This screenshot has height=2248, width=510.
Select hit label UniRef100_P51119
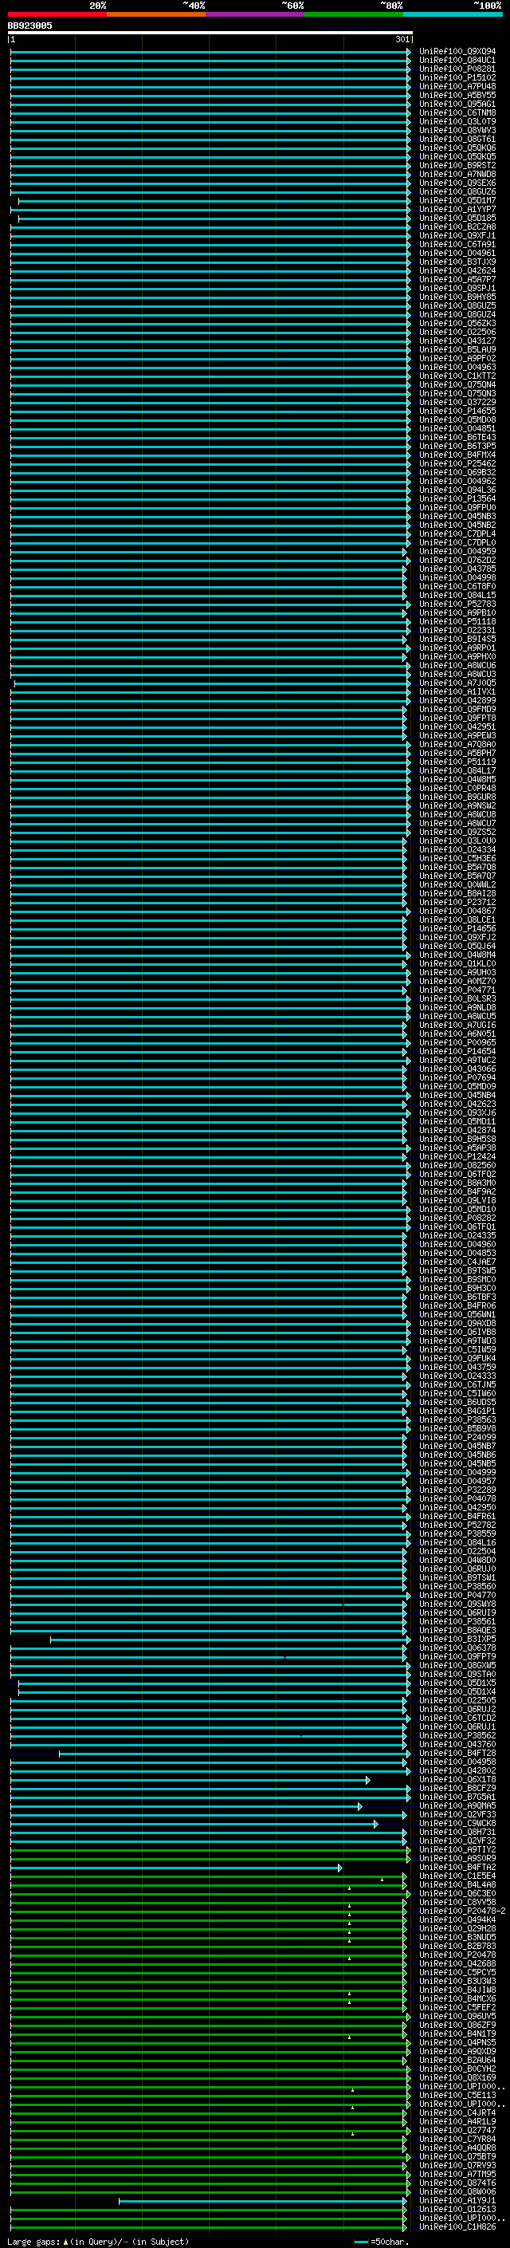pyautogui.click(x=457, y=762)
